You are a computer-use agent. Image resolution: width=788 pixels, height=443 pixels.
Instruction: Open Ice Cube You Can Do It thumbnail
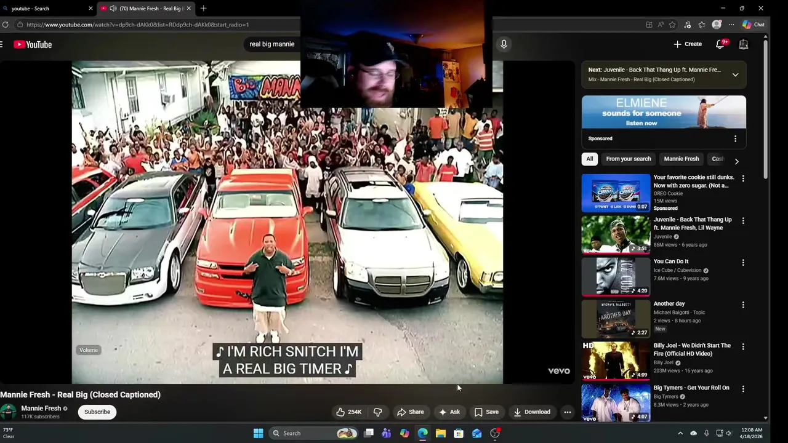click(x=616, y=276)
